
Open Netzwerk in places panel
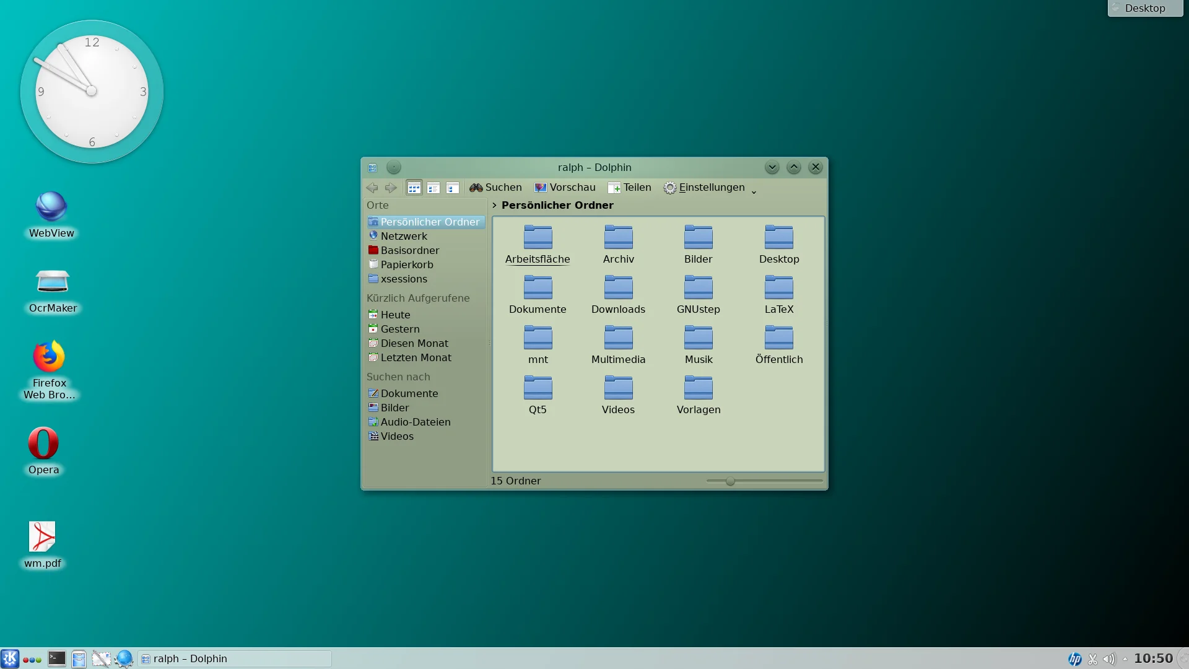click(425, 236)
